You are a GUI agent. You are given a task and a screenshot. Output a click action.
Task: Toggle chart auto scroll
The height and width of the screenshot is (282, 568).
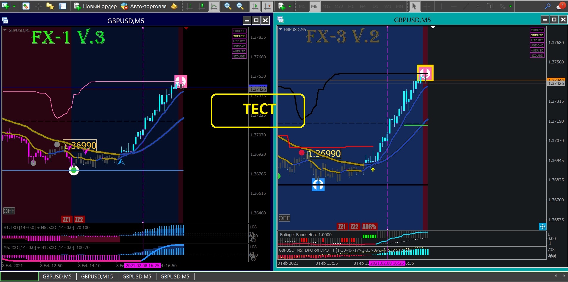pyautogui.click(x=255, y=6)
